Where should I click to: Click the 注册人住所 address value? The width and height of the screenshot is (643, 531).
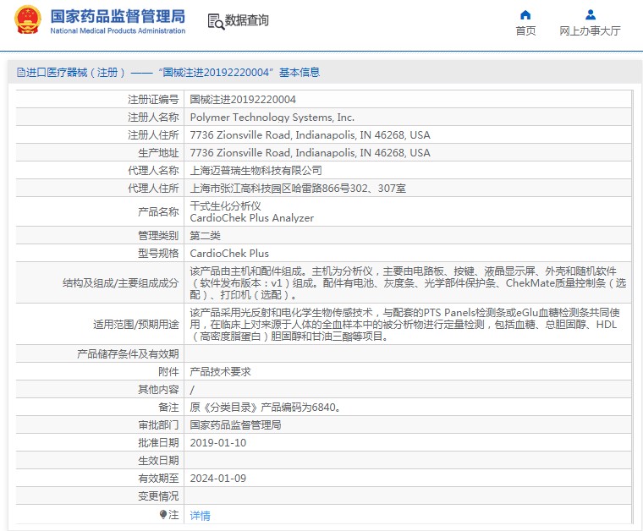(310, 134)
